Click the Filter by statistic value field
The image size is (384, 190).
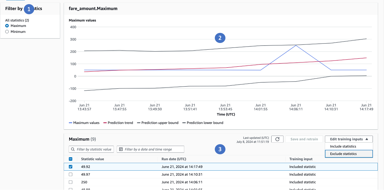click(94, 149)
